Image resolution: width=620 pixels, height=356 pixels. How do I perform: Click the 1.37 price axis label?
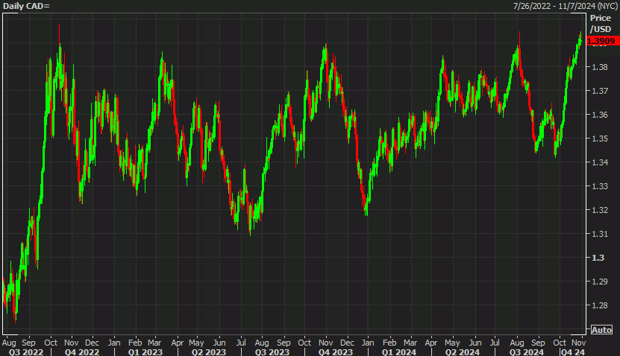pos(599,91)
